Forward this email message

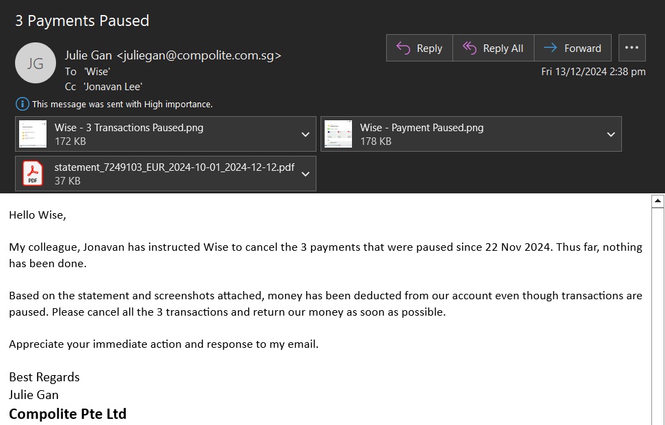click(x=573, y=48)
